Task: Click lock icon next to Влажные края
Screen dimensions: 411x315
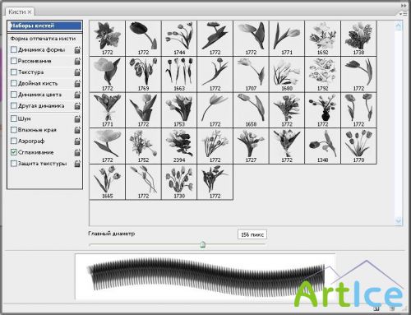Action: coord(77,130)
